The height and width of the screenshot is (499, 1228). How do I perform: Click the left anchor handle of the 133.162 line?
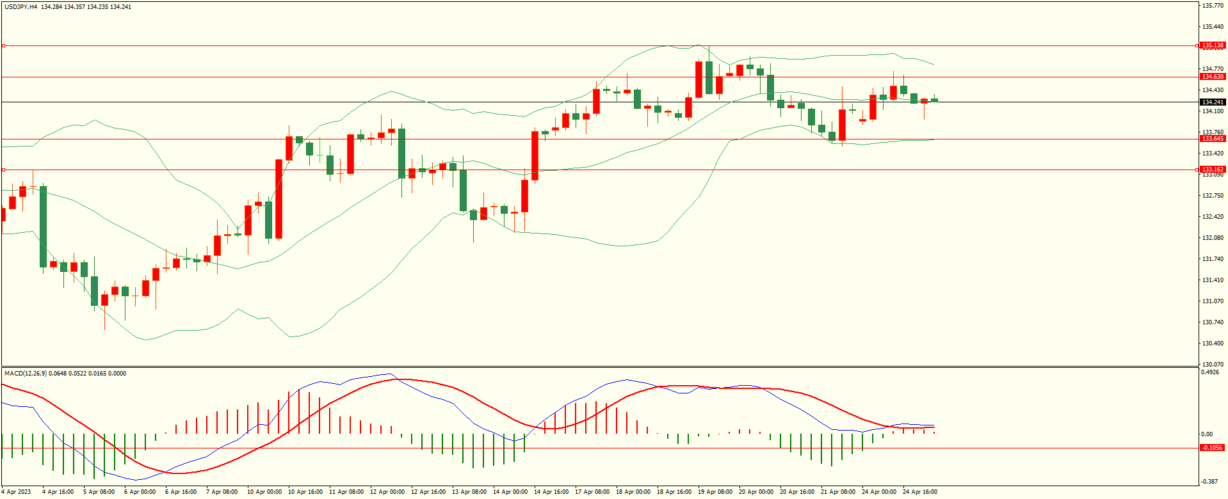point(4,170)
